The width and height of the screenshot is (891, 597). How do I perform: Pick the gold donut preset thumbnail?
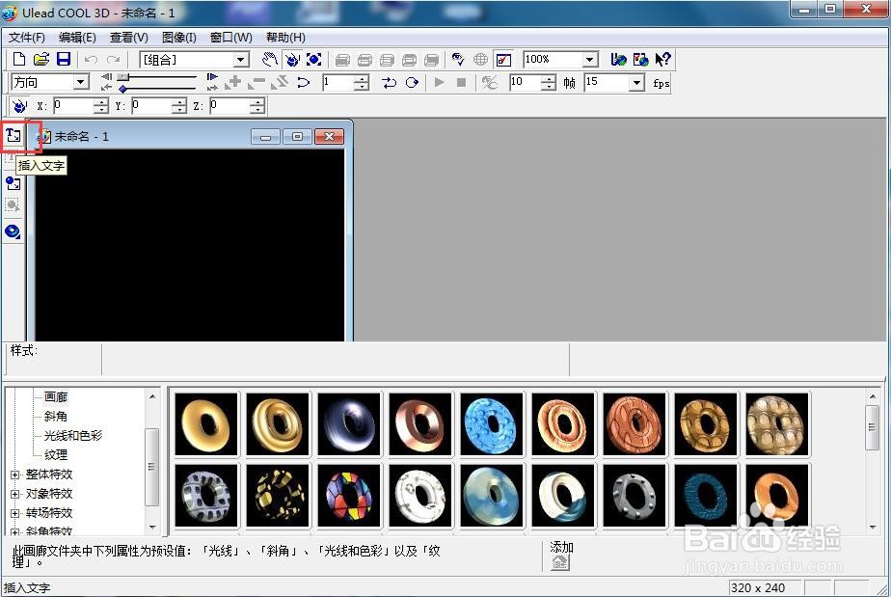point(206,424)
